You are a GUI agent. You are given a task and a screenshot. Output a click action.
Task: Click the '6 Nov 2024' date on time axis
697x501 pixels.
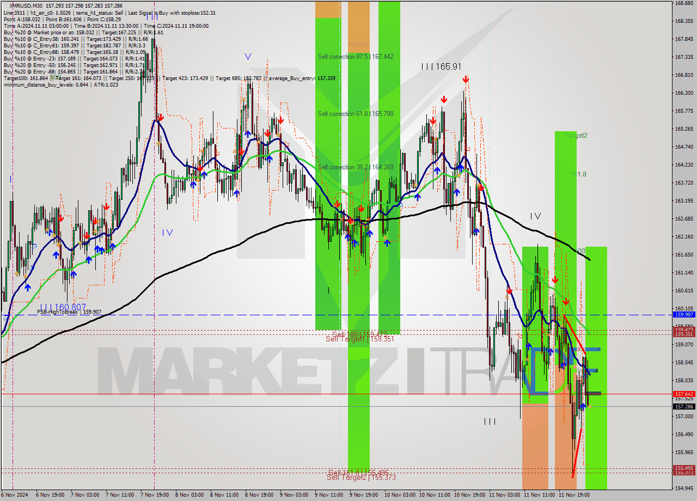click(x=14, y=495)
